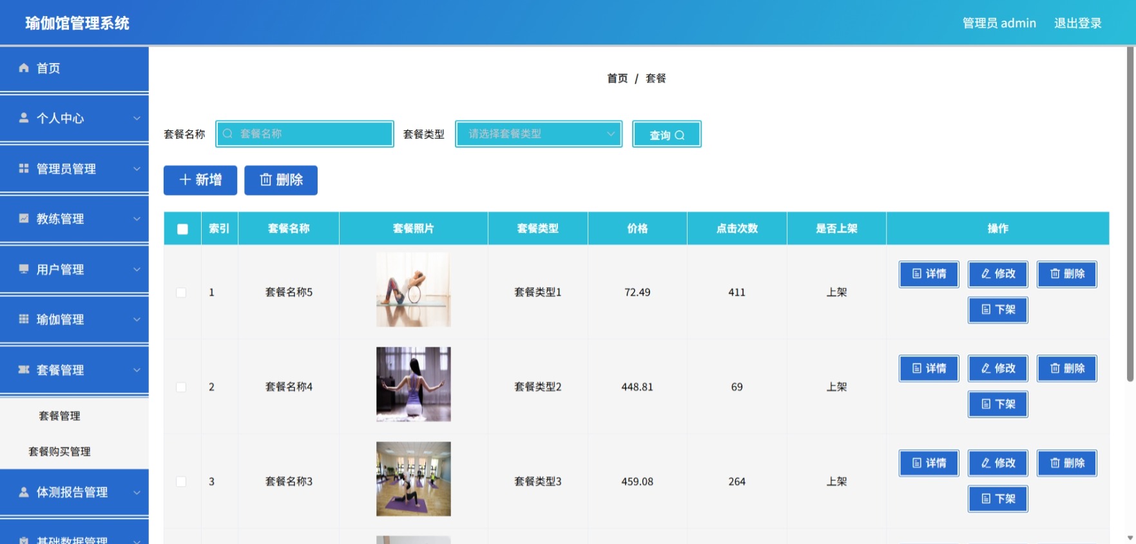The width and height of the screenshot is (1136, 544).
Task: Click the 查询 search button
Action: point(666,134)
